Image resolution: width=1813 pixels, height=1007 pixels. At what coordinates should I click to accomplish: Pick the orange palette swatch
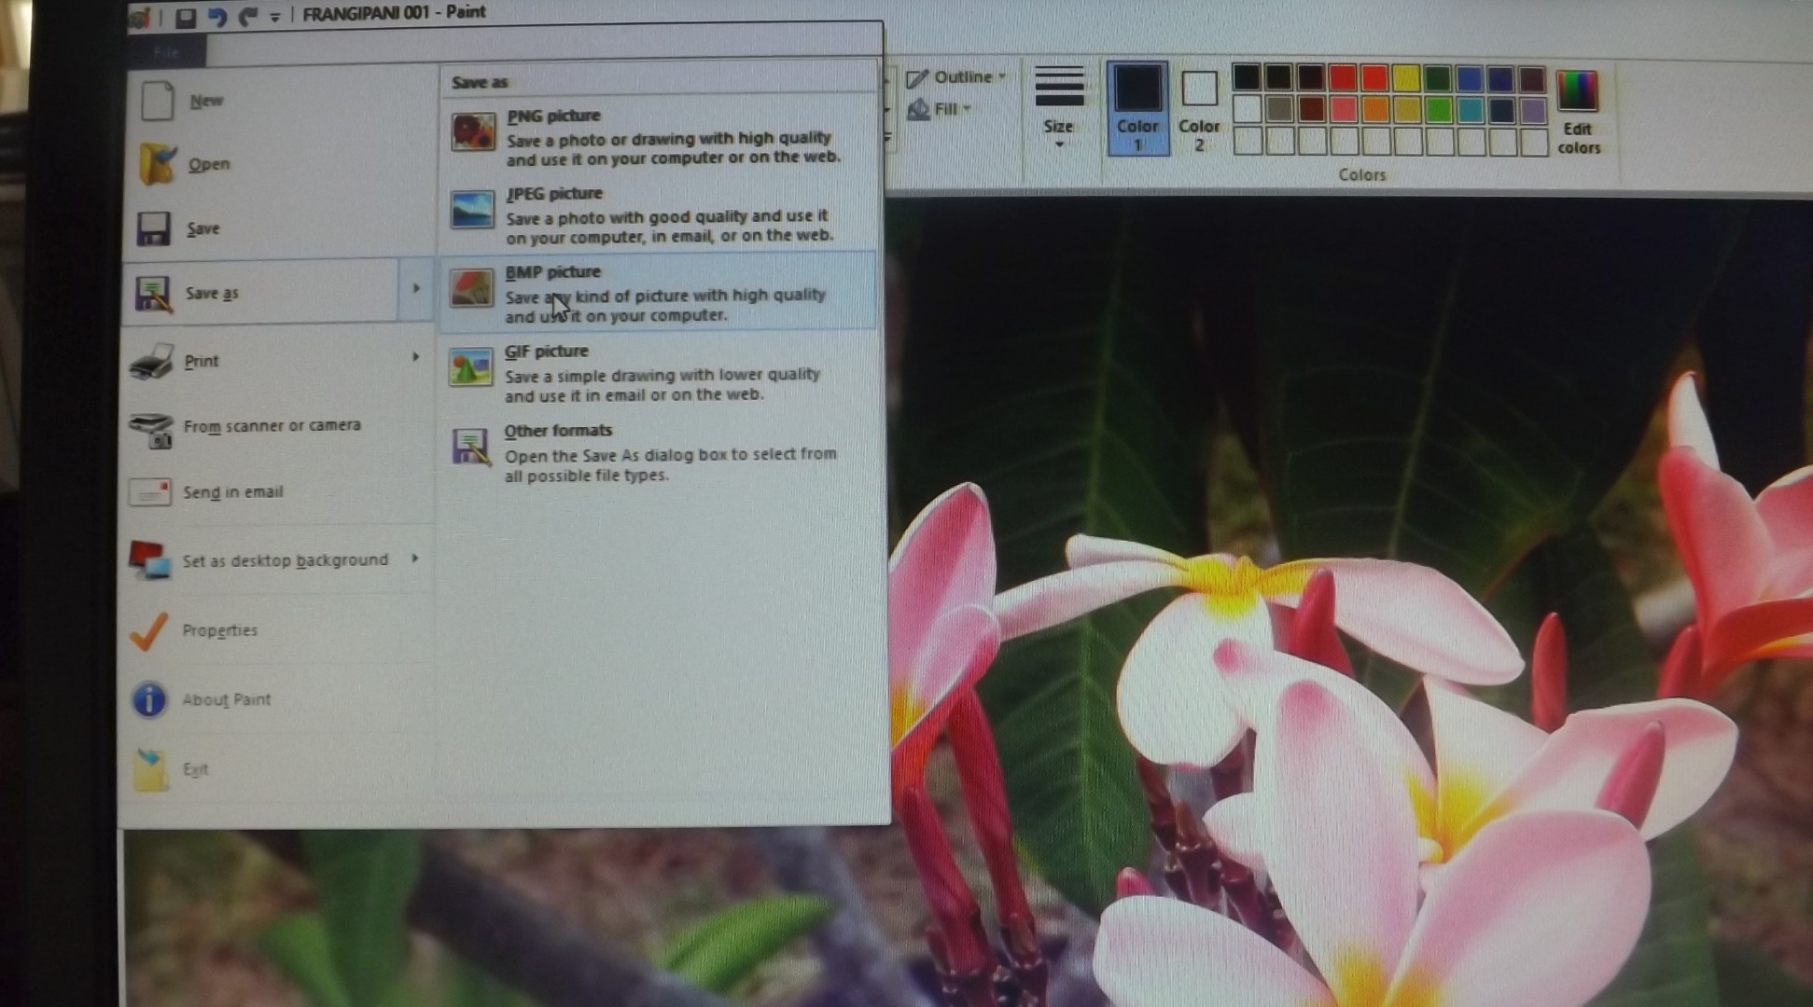1374,111
